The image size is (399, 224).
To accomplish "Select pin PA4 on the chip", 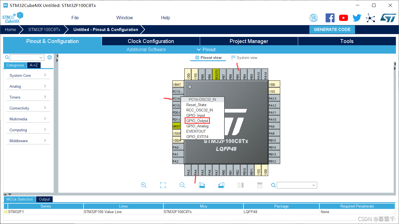I will point(195,170).
